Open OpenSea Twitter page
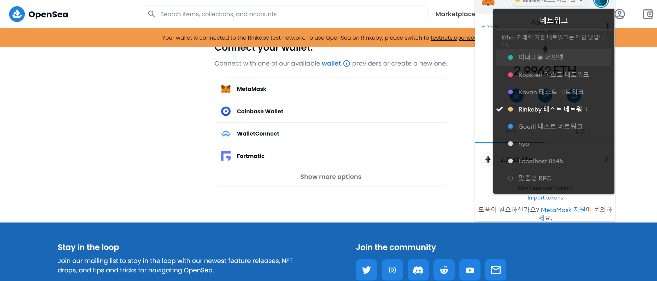The image size is (657, 281). [x=366, y=270]
